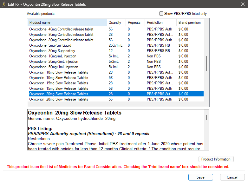The width and height of the screenshot is (248, 183).
Task: Sort by Quantity column header
Action: (116, 23)
